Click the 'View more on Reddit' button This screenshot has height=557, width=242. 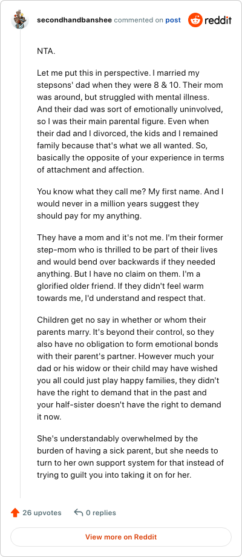tap(121, 537)
